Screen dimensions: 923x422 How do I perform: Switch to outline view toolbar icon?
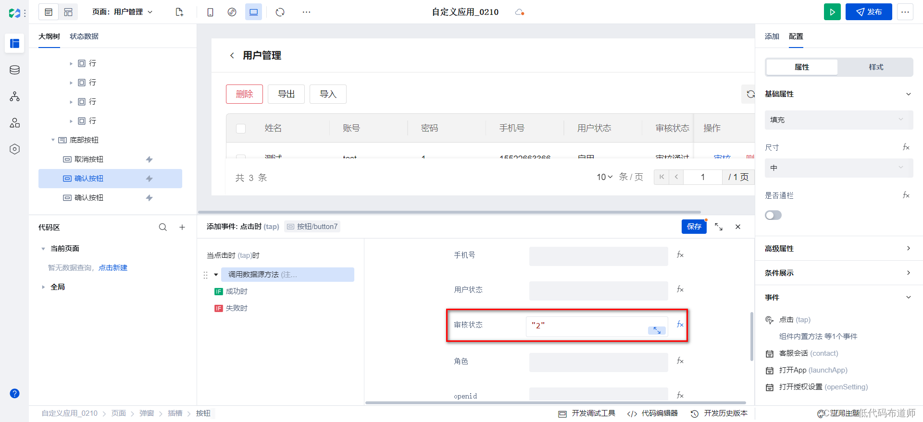[x=49, y=12]
